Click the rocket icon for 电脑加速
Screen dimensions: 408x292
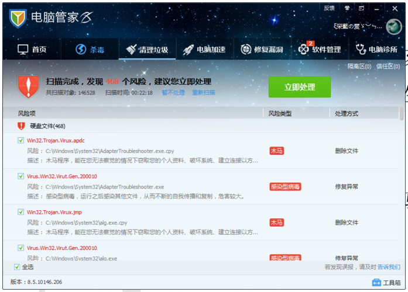pyautogui.click(x=188, y=50)
